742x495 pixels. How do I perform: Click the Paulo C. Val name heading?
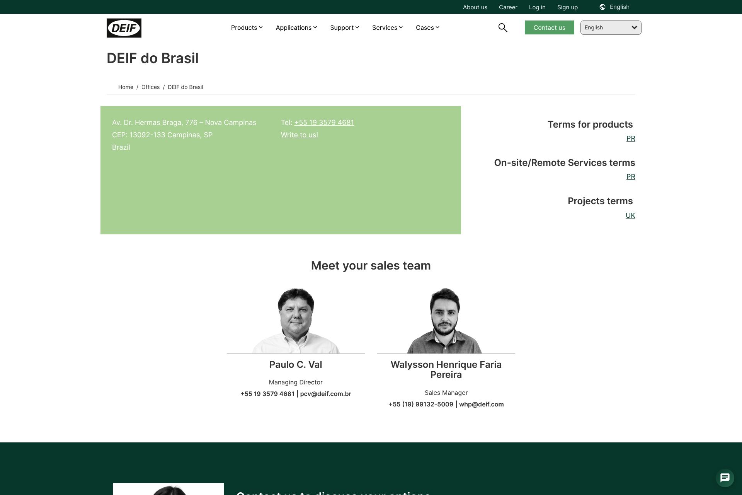click(x=296, y=365)
